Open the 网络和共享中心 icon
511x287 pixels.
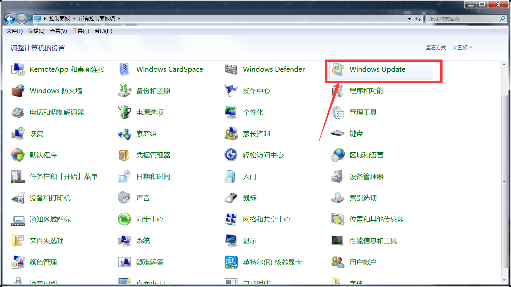coord(231,219)
